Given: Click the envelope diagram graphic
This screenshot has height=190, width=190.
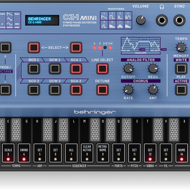Looking at the screenshot, I should [x=141, y=46].
